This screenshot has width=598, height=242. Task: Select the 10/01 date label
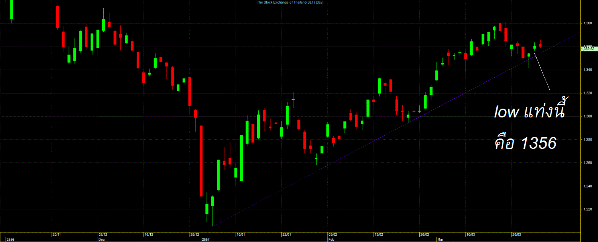pos(240,234)
